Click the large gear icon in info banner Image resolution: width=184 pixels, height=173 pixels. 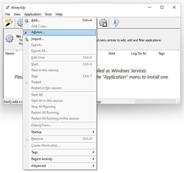pyautogui.click(x=9, y=38)
